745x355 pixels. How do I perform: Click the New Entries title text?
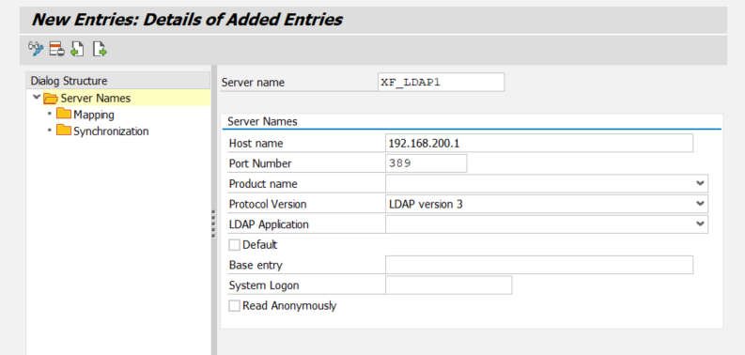[x=187, y=20]
